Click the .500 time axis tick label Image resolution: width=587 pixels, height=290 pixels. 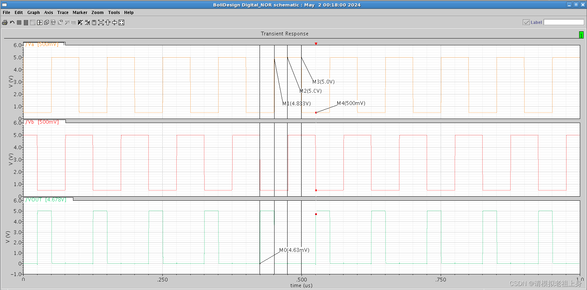point(302,280)
